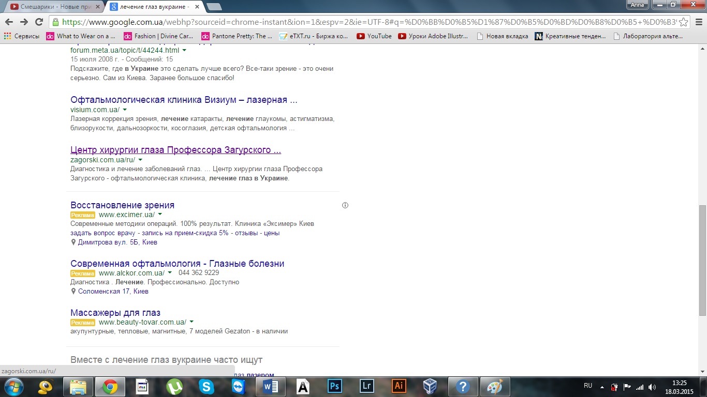Open the 'Массажеры для глаз' ad

coord(115,313)
